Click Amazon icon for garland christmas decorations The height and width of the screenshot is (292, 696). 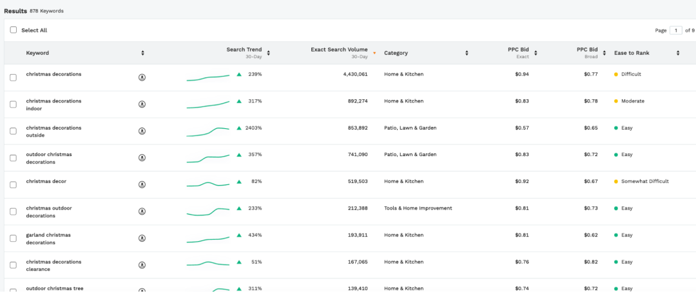pyautogui.click(x=142, y=238)
